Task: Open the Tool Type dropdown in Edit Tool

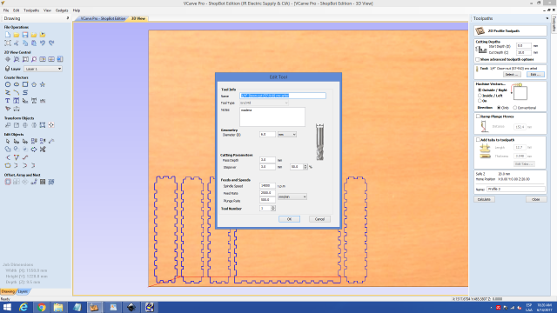Action: click(x=264, y=103)
